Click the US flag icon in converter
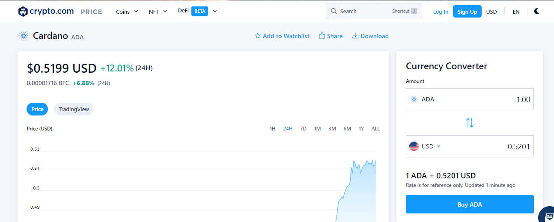 [414, 146]
